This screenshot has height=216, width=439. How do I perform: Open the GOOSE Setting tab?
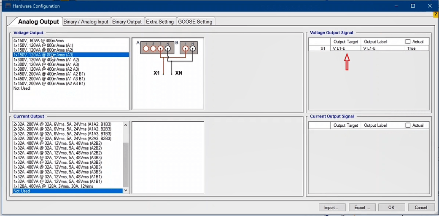[x=196, y=21]
